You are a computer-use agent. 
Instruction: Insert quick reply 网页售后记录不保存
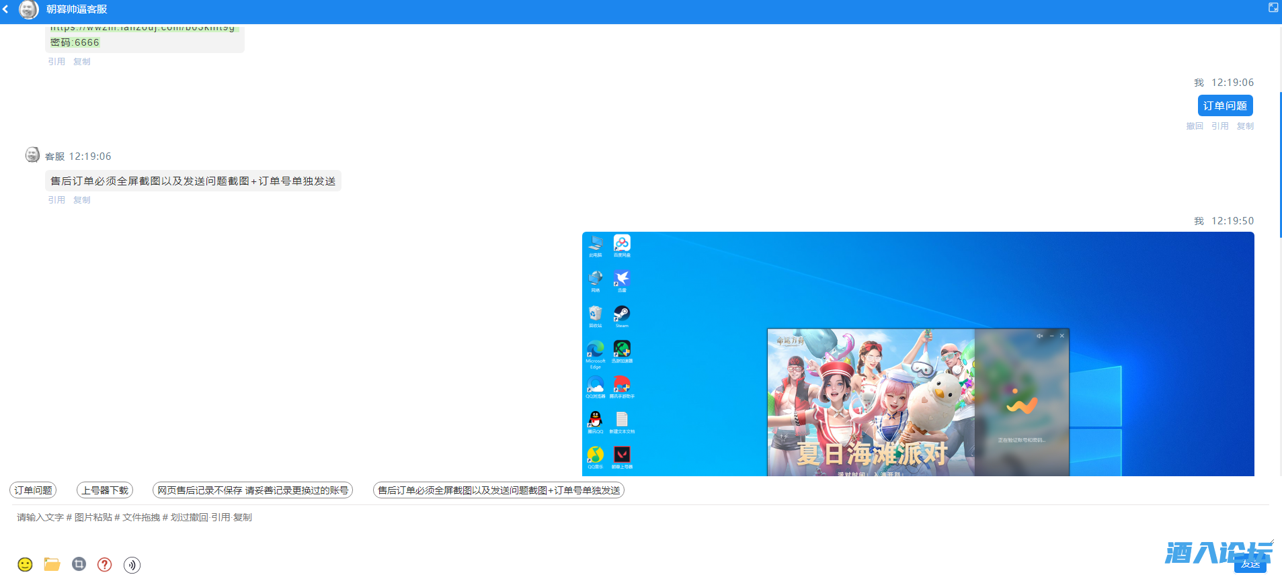pos(253,490)
